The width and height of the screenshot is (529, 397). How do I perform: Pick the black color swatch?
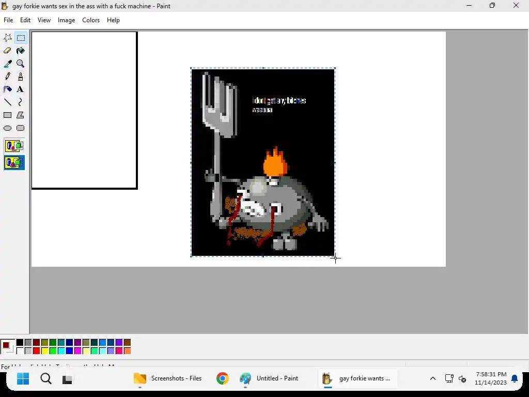coord(20,343)
